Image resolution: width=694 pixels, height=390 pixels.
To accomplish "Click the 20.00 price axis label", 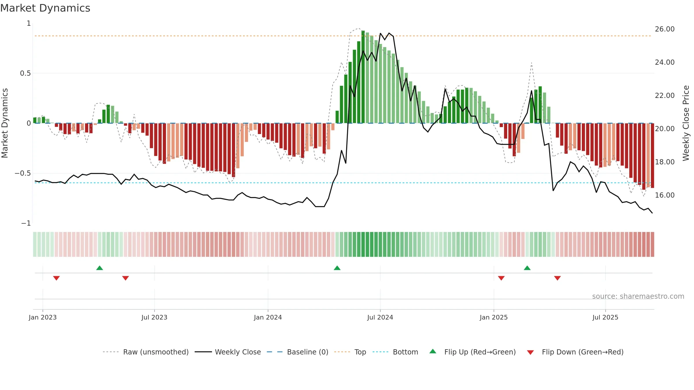I will pos(665,129).
